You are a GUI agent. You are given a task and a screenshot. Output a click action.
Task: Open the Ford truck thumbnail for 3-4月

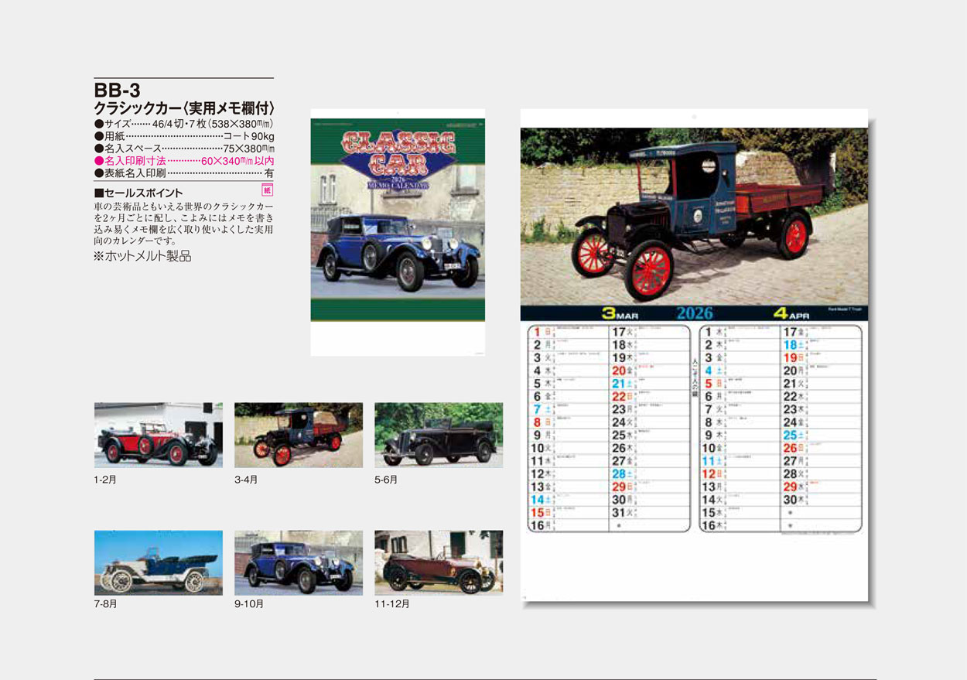point(299,435)
